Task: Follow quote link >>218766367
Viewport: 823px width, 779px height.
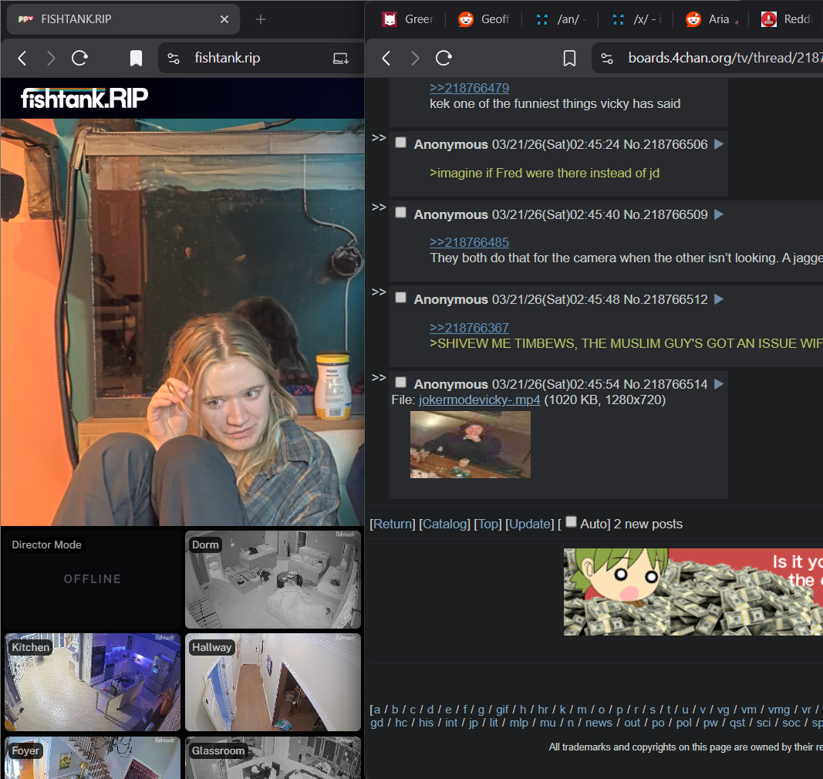Action: (x=469, y=328)
